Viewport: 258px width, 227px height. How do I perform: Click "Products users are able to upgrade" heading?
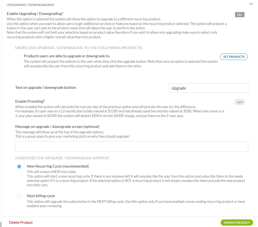[67, 56]
